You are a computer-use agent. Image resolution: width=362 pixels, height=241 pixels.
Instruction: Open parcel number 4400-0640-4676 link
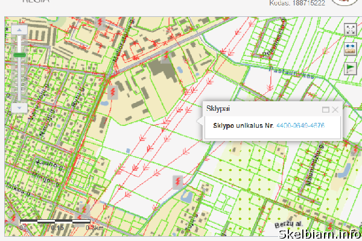(x=300, y=125)
